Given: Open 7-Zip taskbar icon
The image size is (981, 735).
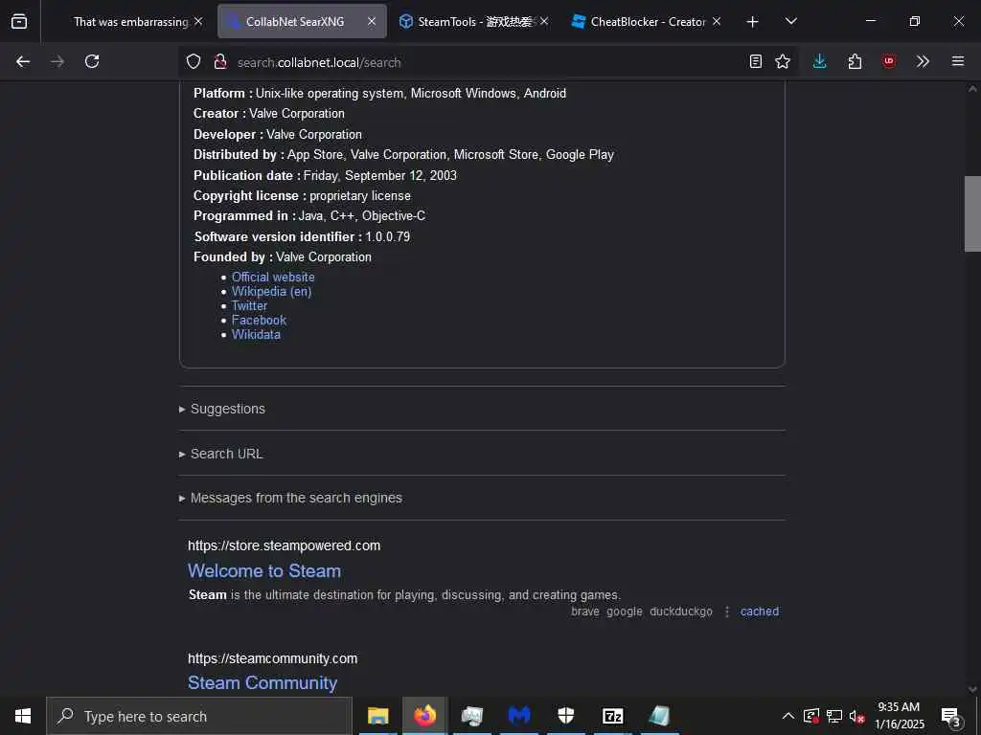Looking at the screenshot, I should 612,716.
